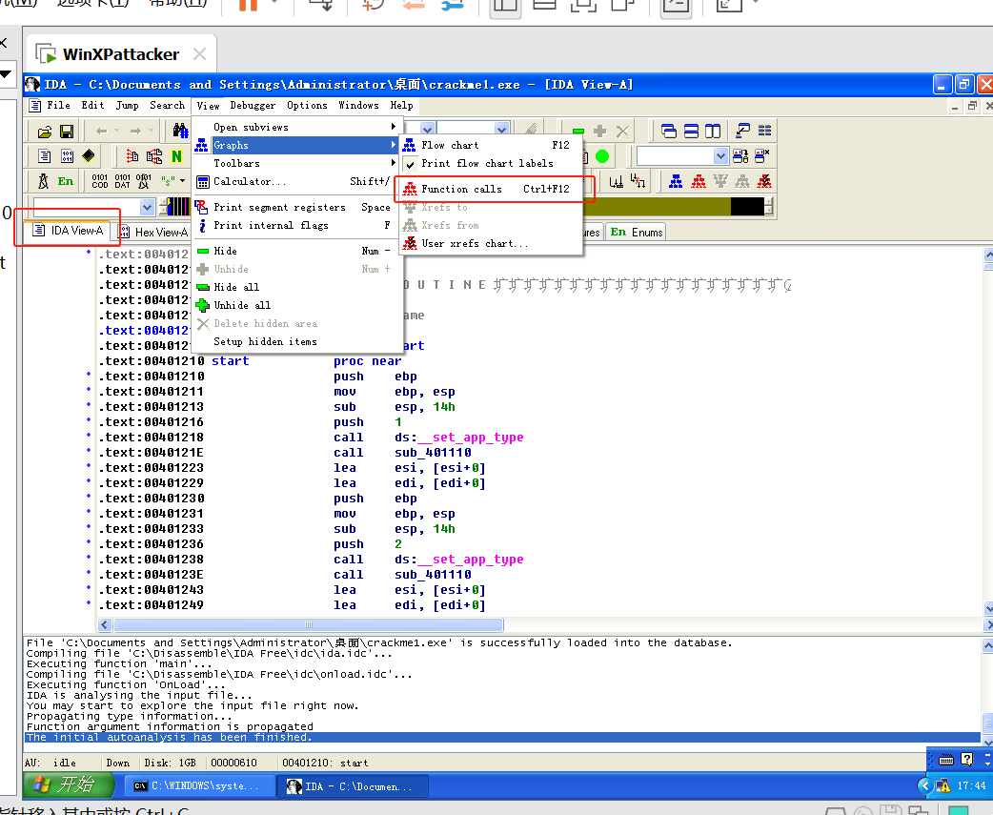This screenshot has height=815, width=993.
Task: Open Calculator from View menu
Action: tap(297, 182)
